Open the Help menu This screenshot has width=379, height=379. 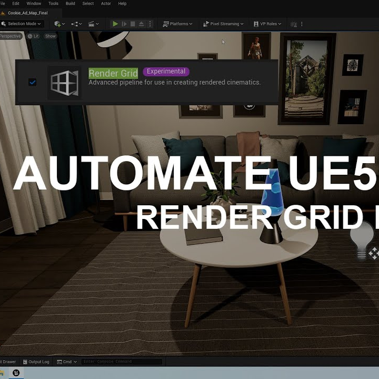click(x=122, y=4)
